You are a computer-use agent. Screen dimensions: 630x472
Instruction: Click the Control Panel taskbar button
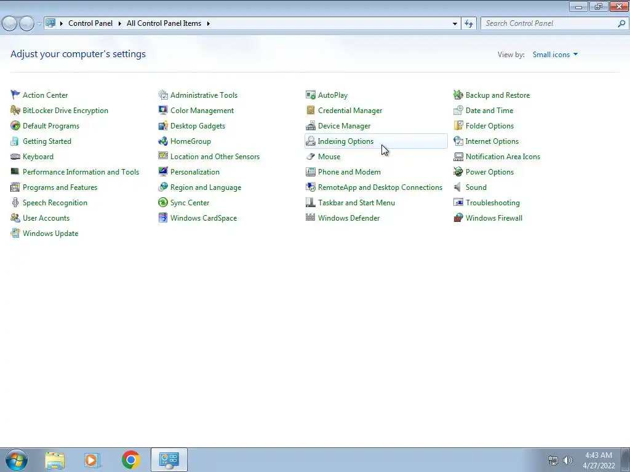tap(169, 460)
